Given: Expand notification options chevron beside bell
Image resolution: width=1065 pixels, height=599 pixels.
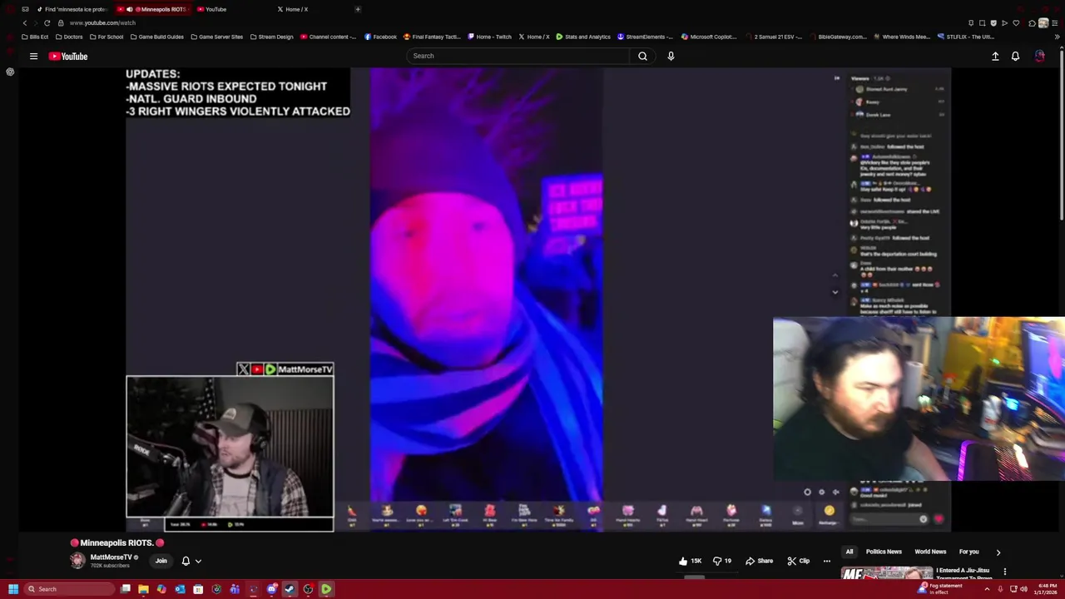Looking at the screenshot, I should coord(198,561).
